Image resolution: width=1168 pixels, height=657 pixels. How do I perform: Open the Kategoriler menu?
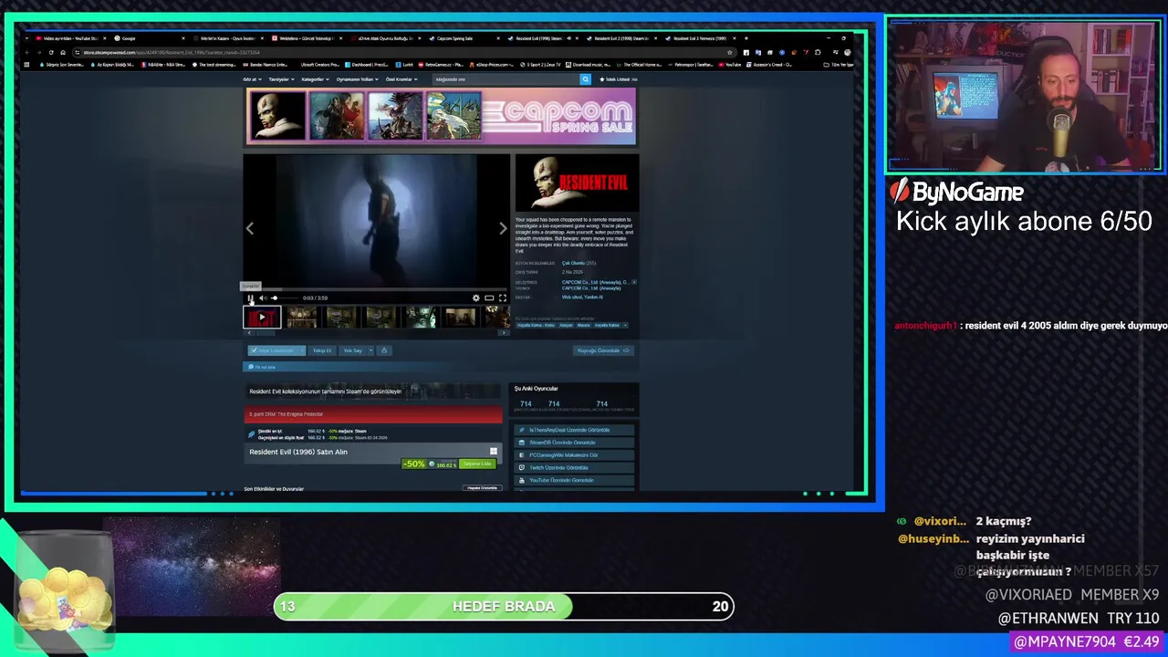tap(316, 79)
